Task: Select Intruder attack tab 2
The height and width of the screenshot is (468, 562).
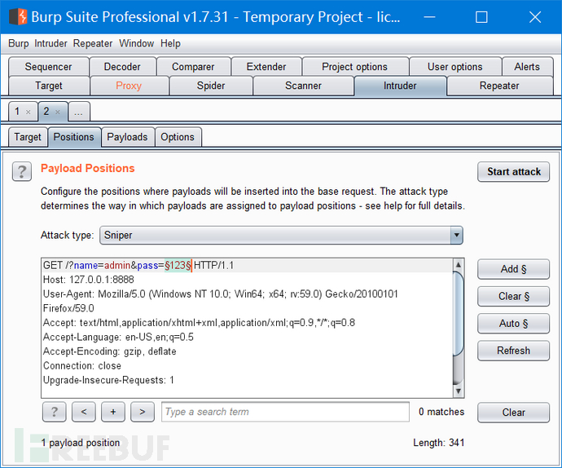Action: [x=46, y=111]
